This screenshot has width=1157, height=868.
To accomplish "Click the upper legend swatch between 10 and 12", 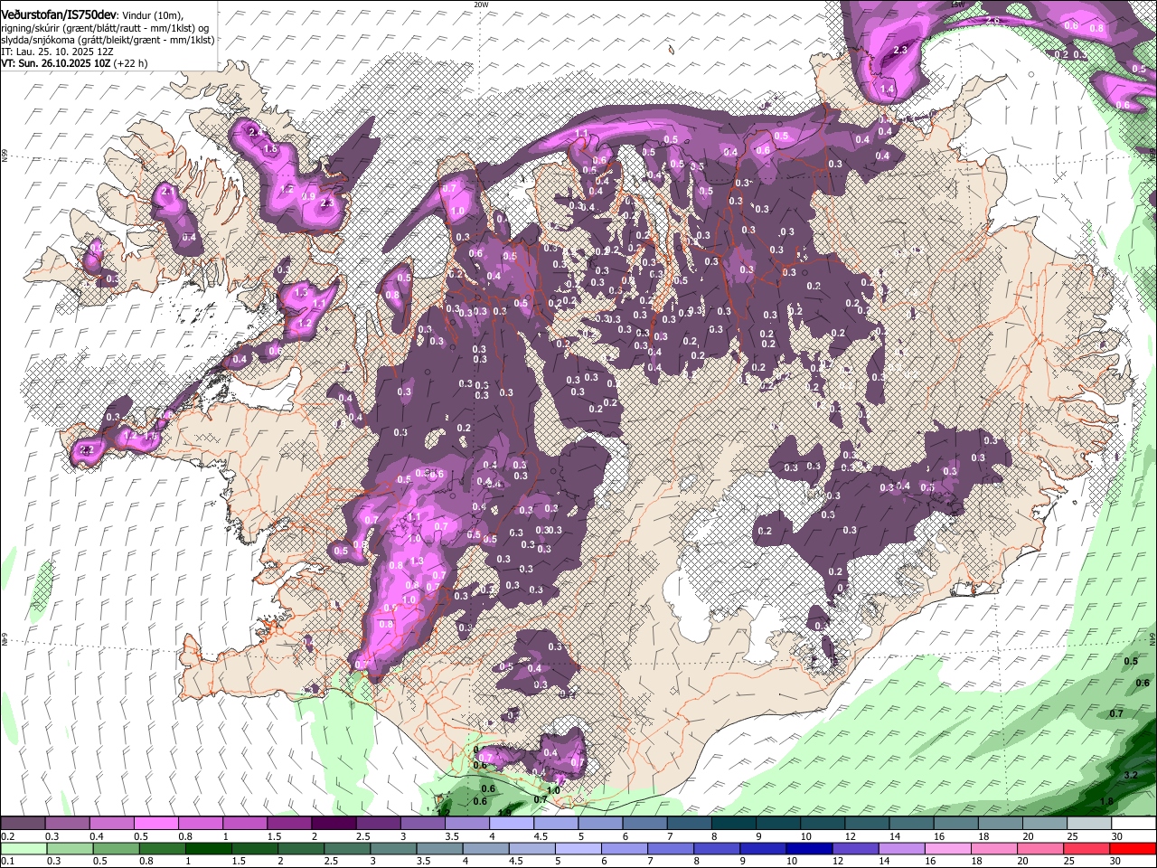I will pos(823,824).
